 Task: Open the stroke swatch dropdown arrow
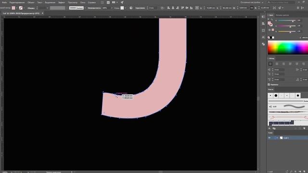pyautogui.click(x=24, y=8)
